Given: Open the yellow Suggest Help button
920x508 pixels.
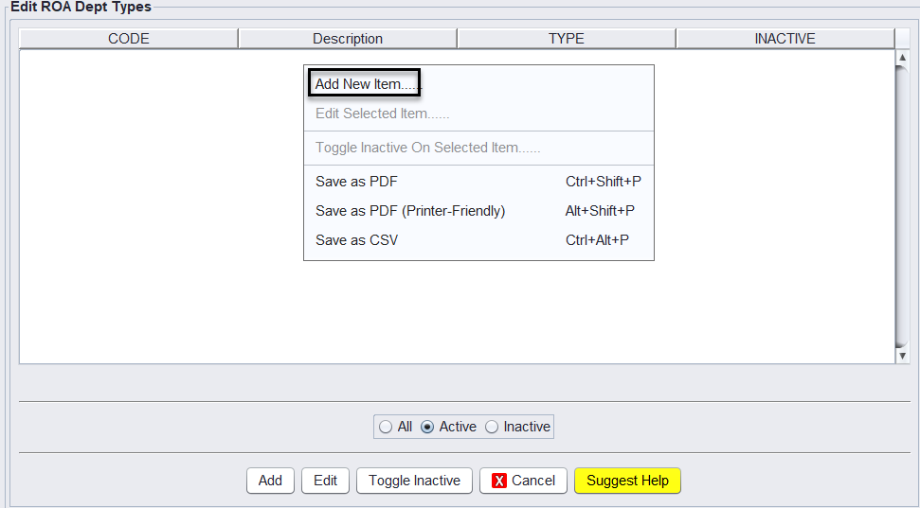Looking at the screenshot, I should [627, 481].
